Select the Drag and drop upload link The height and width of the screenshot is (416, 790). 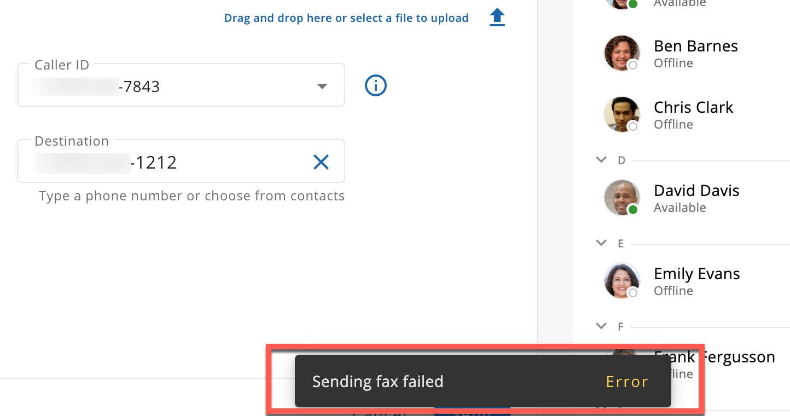[x=346, y=18]
